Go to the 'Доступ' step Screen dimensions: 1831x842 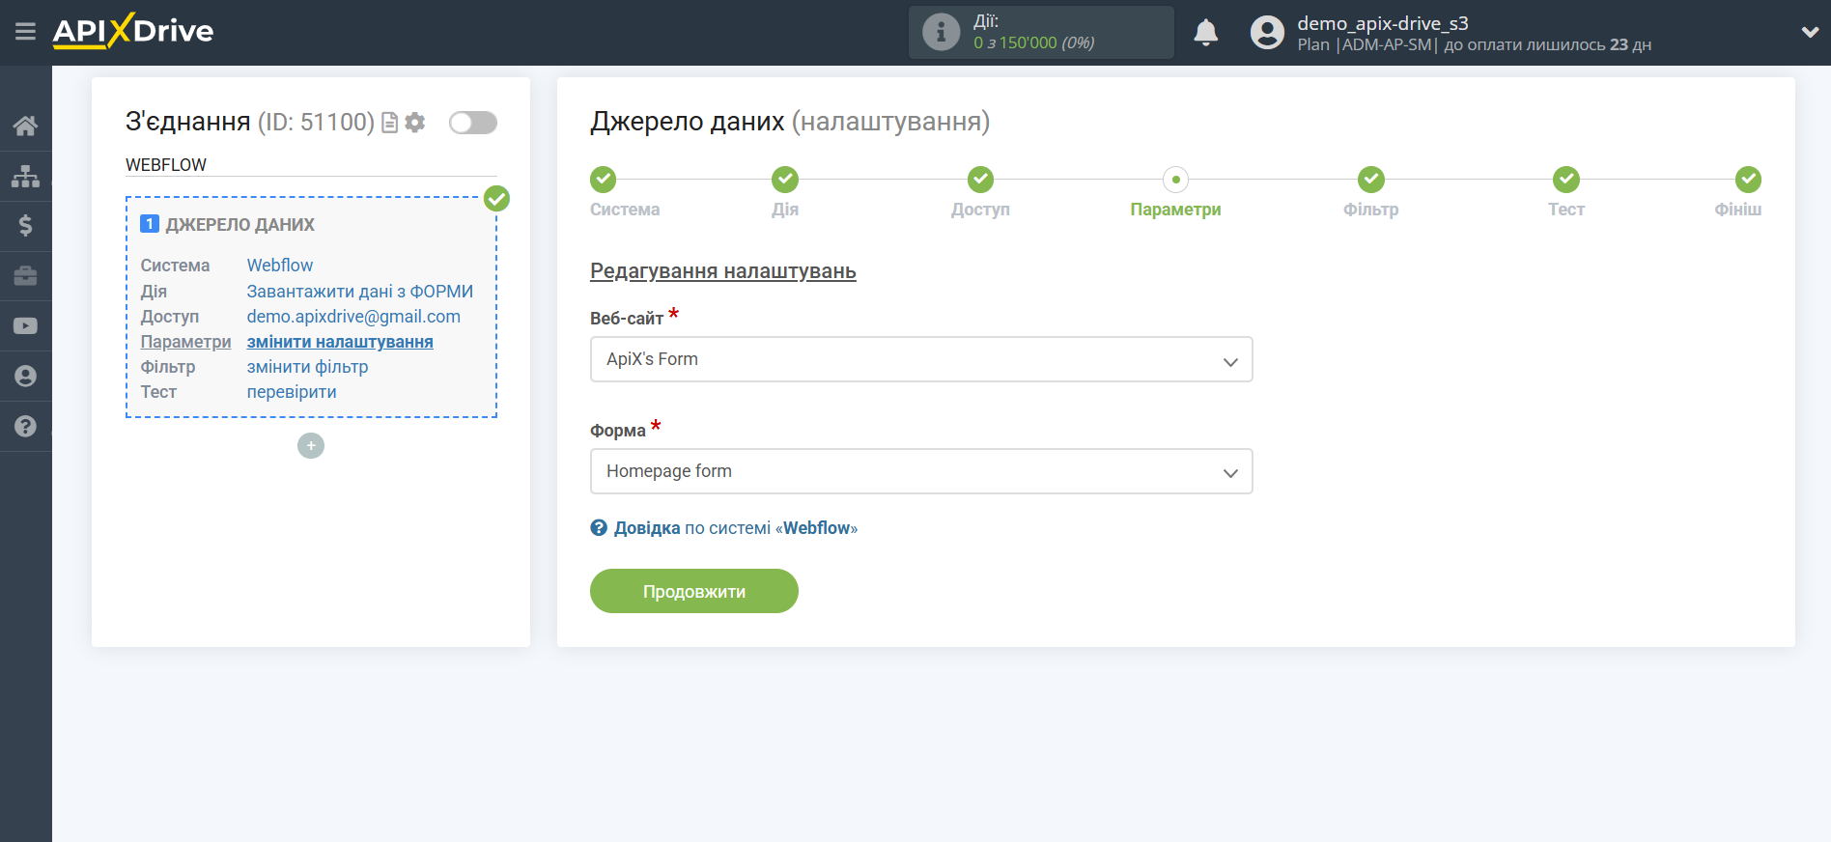point(980,180)
